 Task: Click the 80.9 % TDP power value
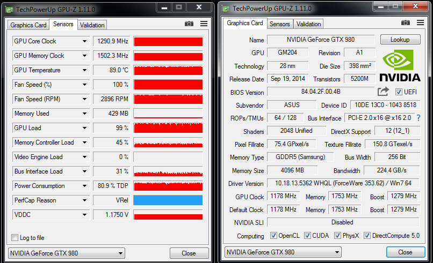click(x=111, y=186)
